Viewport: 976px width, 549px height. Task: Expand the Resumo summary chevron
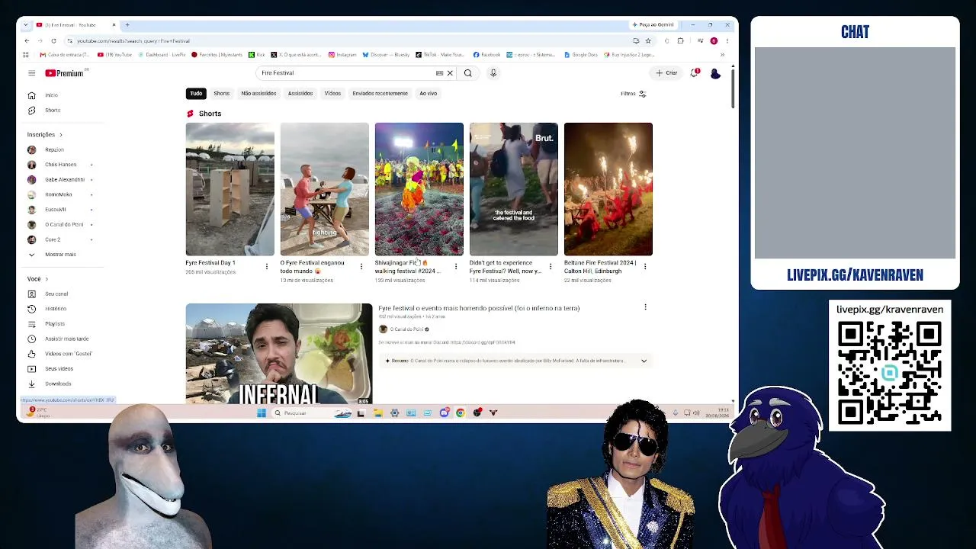coord(644,361)
